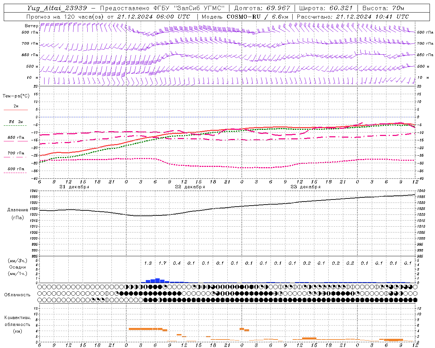Click the date label 23 декабря
The image size is (435, 348).
306,187
